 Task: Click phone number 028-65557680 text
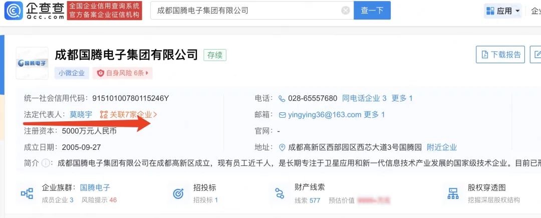[x=313, y=98]
